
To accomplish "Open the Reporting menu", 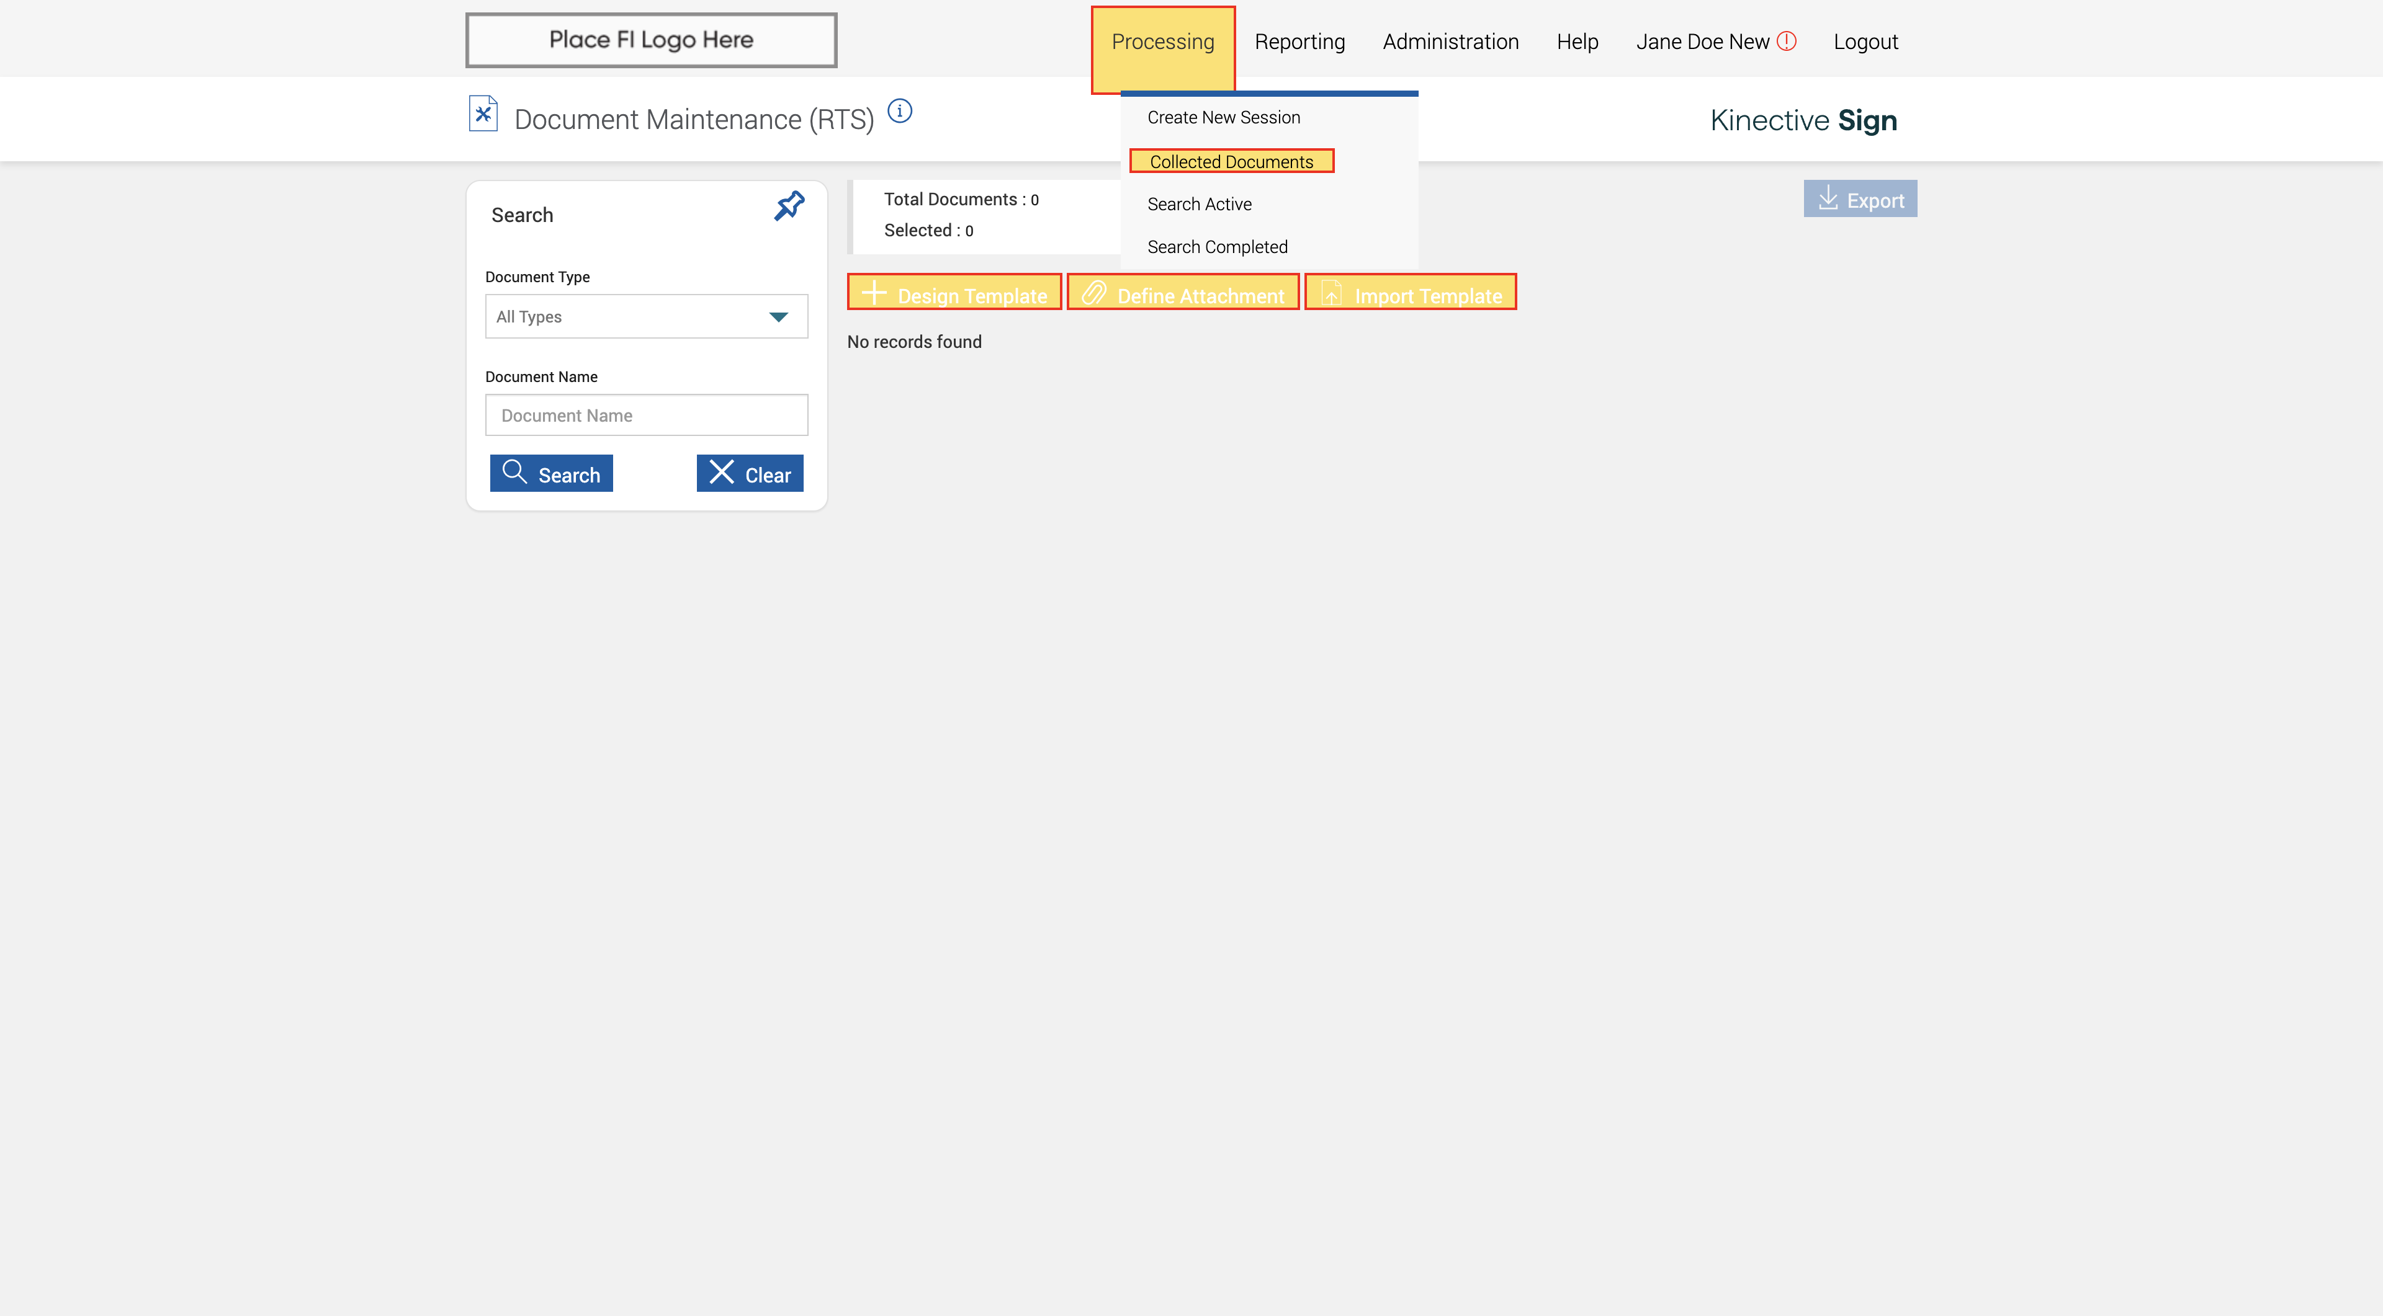I will pos(1299,43).
